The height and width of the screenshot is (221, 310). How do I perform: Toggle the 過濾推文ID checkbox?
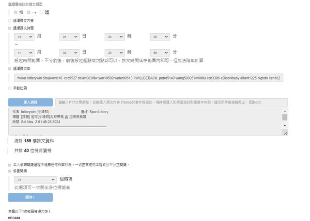coord(9,69)
